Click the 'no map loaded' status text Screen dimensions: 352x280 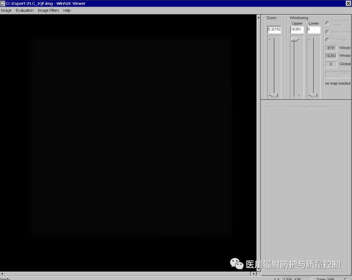(338, 83)
